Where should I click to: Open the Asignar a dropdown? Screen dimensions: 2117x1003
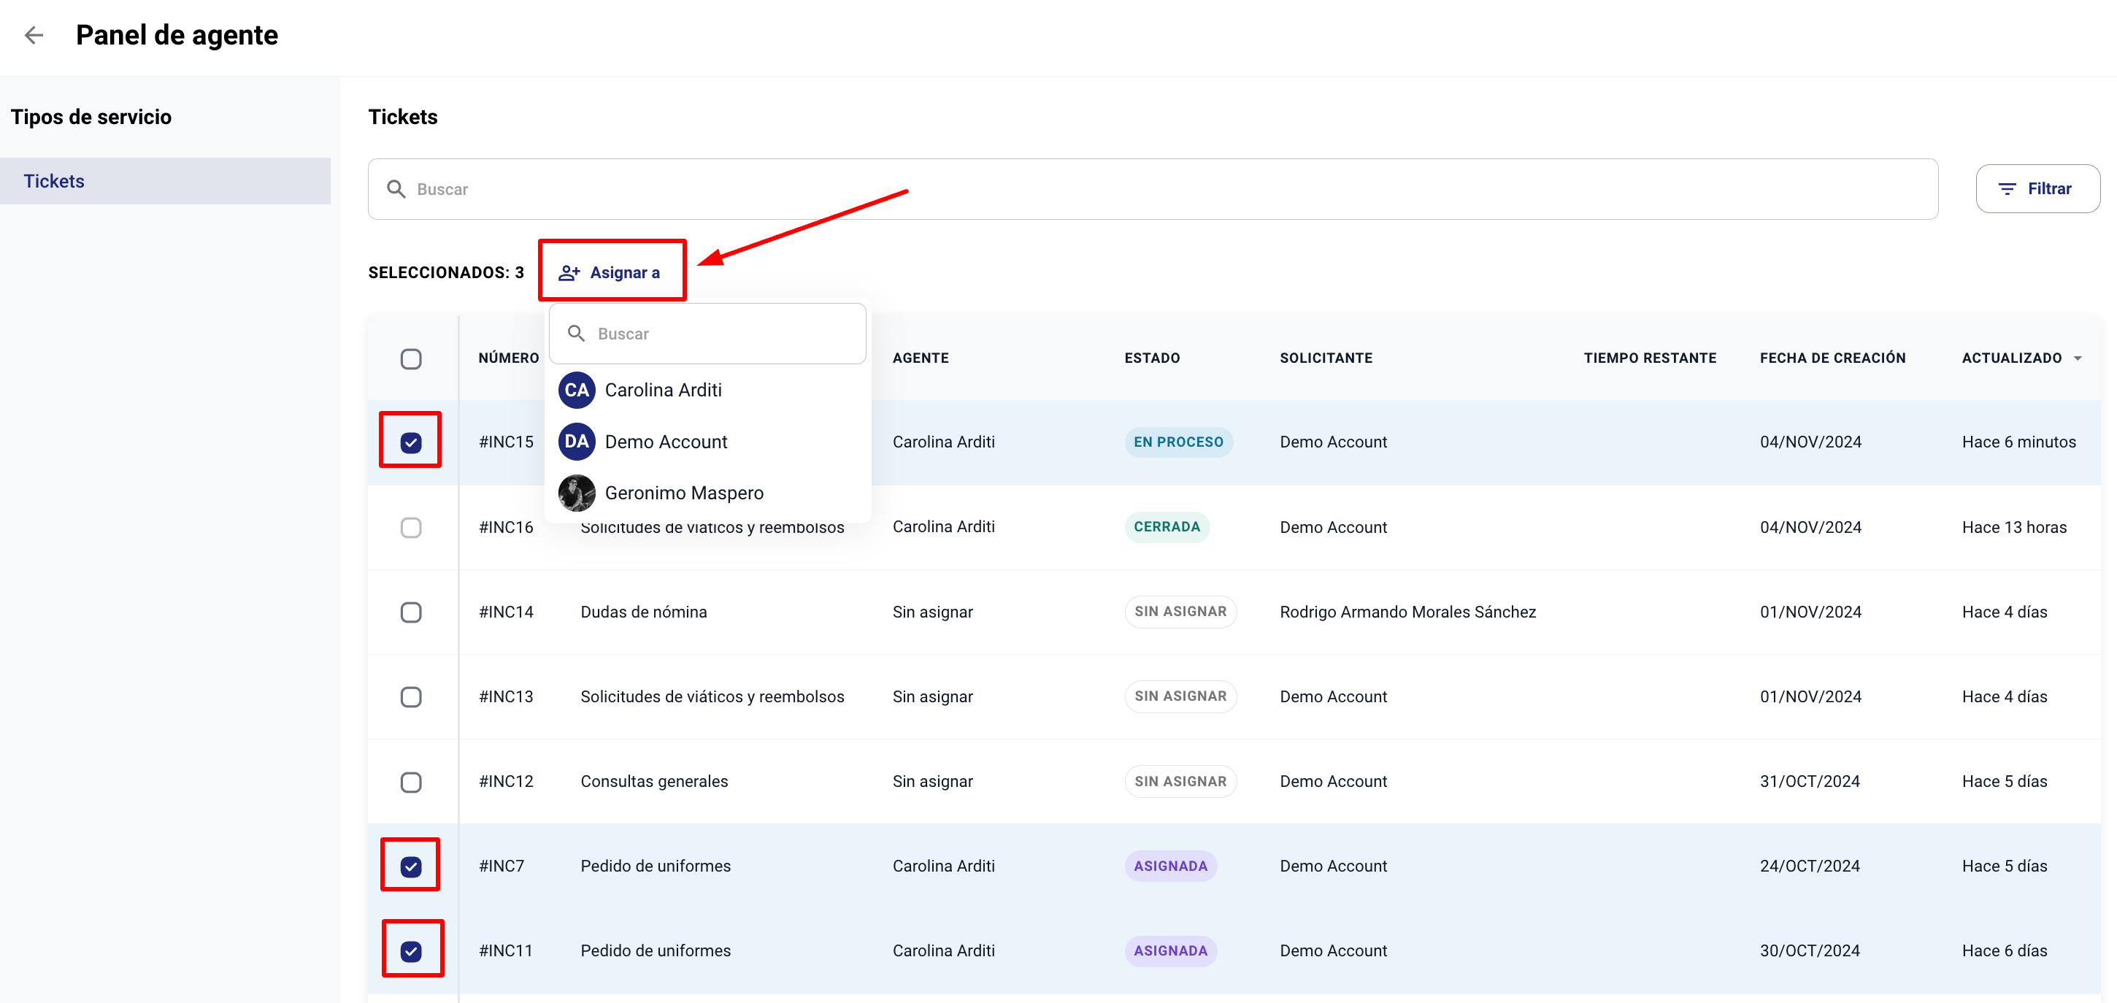pyautogui.click(x=612, y=273)
